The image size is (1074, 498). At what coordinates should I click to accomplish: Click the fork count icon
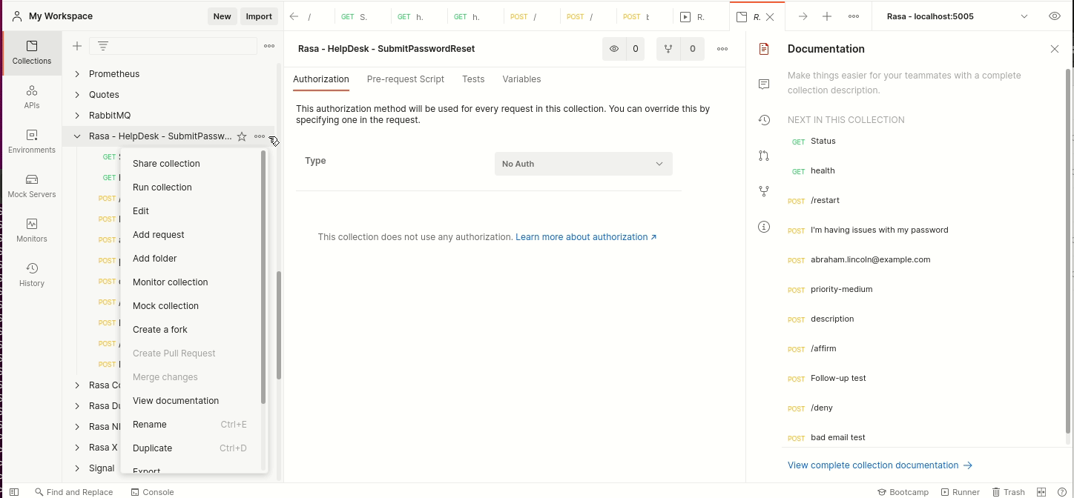668,49
